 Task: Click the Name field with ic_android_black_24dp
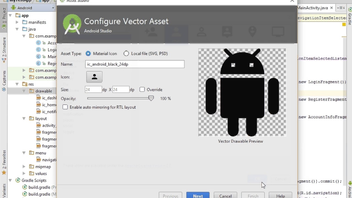tap(135, 64)
